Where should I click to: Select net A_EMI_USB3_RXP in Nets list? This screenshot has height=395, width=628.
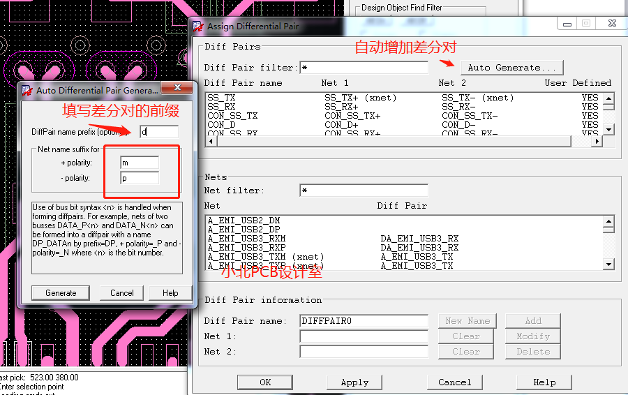[404, 248]
